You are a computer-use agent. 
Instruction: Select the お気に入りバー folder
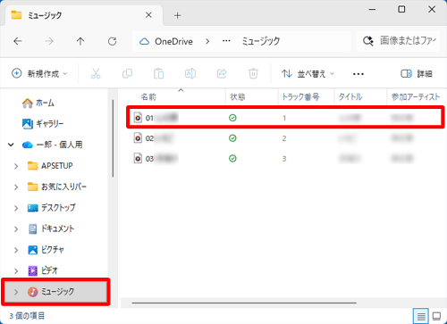[x=57, y=187]
